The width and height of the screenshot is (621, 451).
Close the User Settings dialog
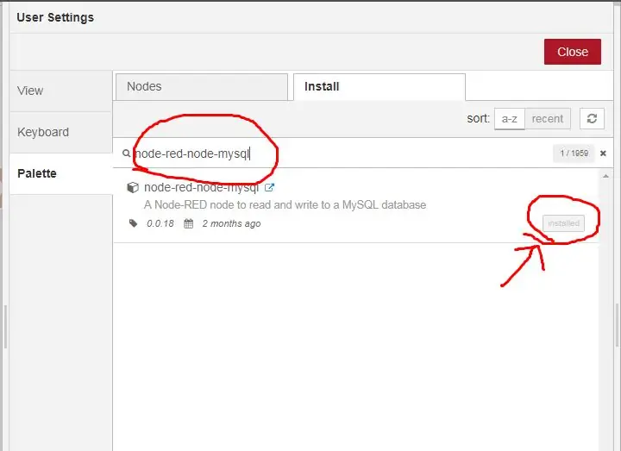[573, 52]
